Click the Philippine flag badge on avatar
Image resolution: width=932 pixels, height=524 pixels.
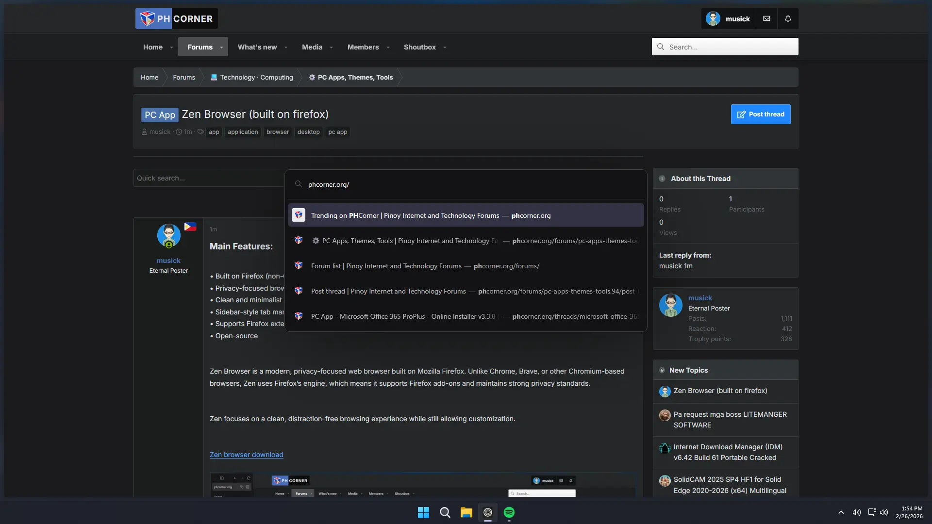point(190,227)
